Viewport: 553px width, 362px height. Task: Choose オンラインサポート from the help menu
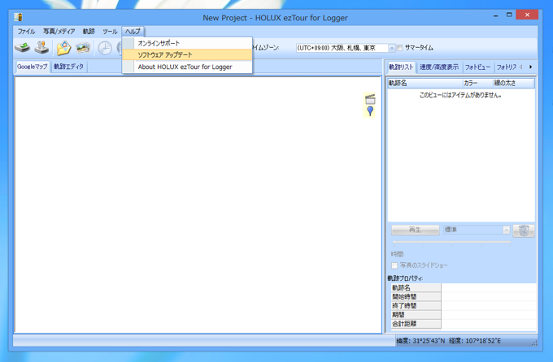tap(187, 43)
